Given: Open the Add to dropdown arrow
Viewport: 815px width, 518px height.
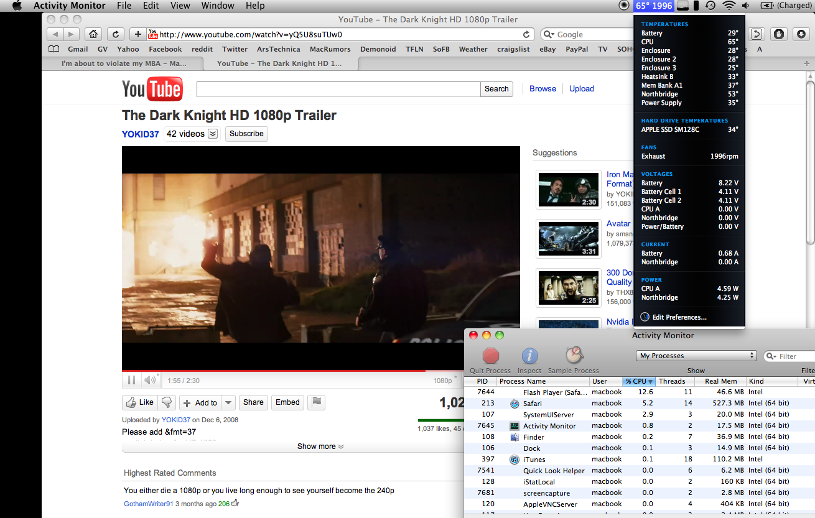Looking at the screenshot, I should [228, 402].
